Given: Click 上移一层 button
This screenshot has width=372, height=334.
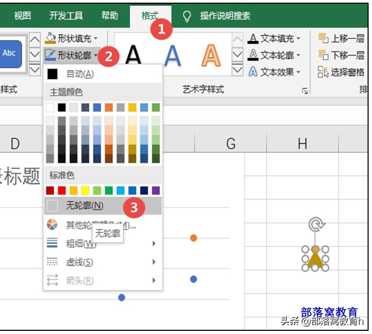Looking at the screenshot, I should point(341,38).
